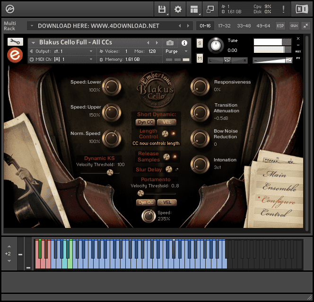Select Portamento VEL
This screenshot has width=314, height=302.
167,202
